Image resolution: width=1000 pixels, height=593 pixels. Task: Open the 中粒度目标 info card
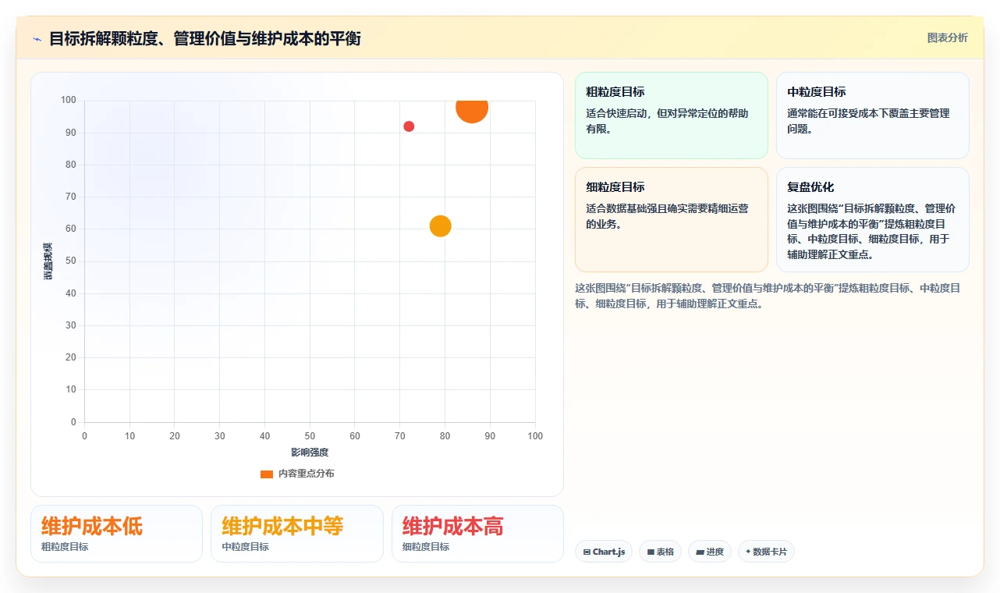[873, 115]
